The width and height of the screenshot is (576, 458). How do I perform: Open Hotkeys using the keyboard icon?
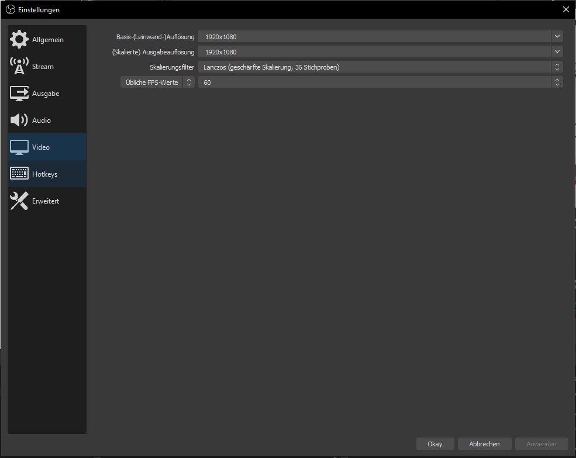(x=19, y=174)
